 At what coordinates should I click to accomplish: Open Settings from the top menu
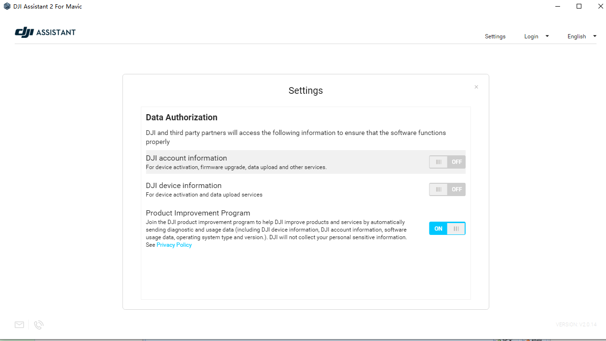pyautogui.click(x=495, y=36)
